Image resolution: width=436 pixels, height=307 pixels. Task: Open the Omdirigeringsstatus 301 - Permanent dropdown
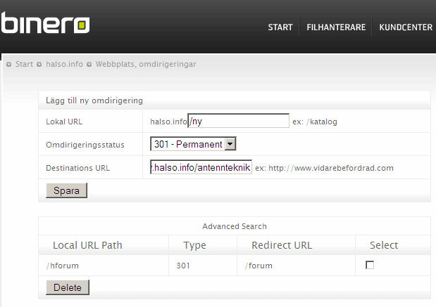(x=193, y=143)
